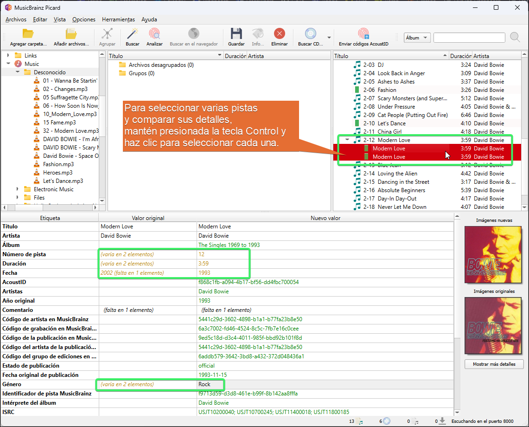Screen dimensions: 529x427
Task: Select track 2-18 Never Let Me Down
Action: 395,207
